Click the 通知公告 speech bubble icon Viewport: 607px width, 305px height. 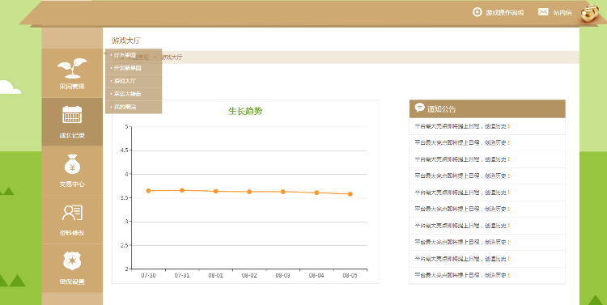(x=419, y=108)
